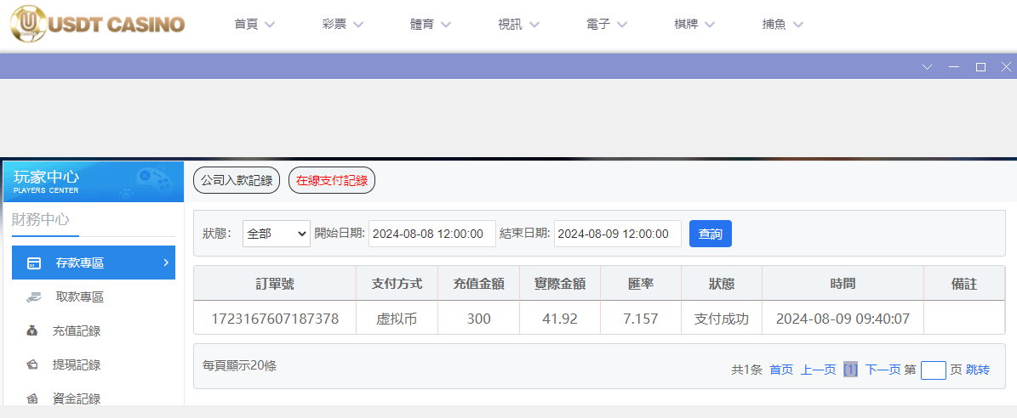Switch to 公司入款記錄 tab

pos(237,180)
